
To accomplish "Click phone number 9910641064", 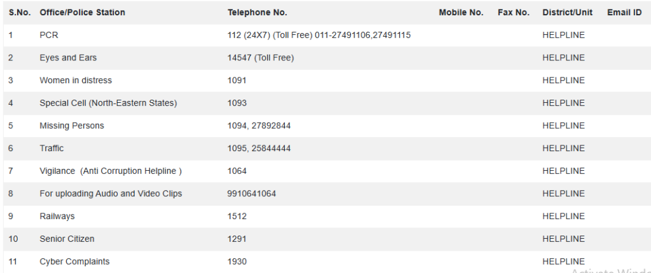I will (x=251, y=194).
